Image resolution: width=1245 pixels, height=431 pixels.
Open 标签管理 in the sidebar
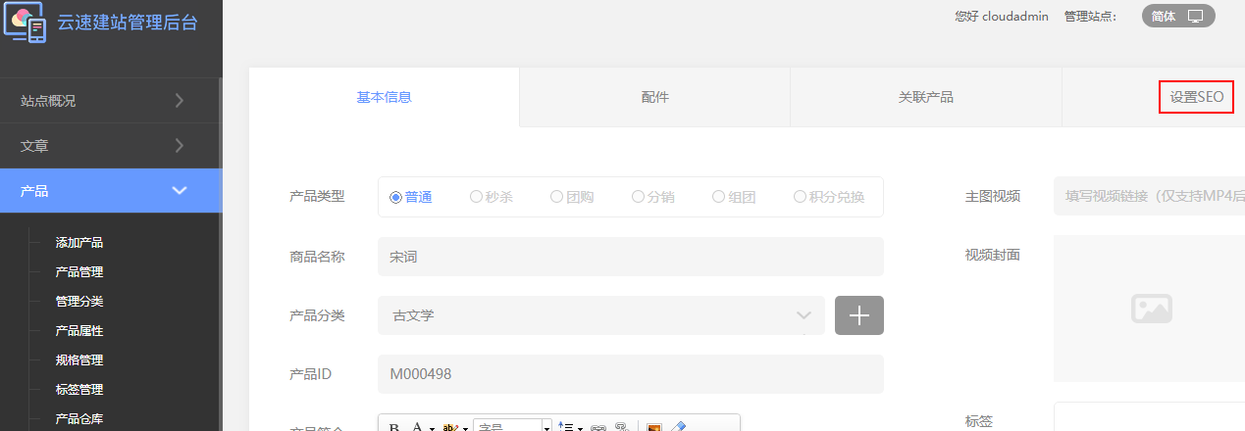[x=79, y=390]
